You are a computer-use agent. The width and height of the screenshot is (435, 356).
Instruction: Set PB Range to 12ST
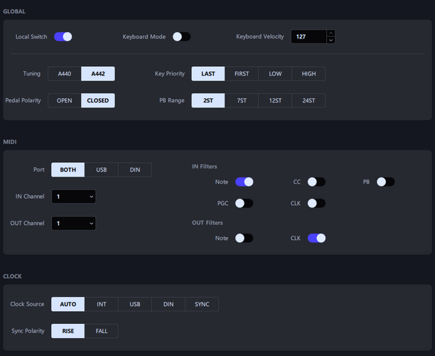pyautogui.click(x=275, y=100)
